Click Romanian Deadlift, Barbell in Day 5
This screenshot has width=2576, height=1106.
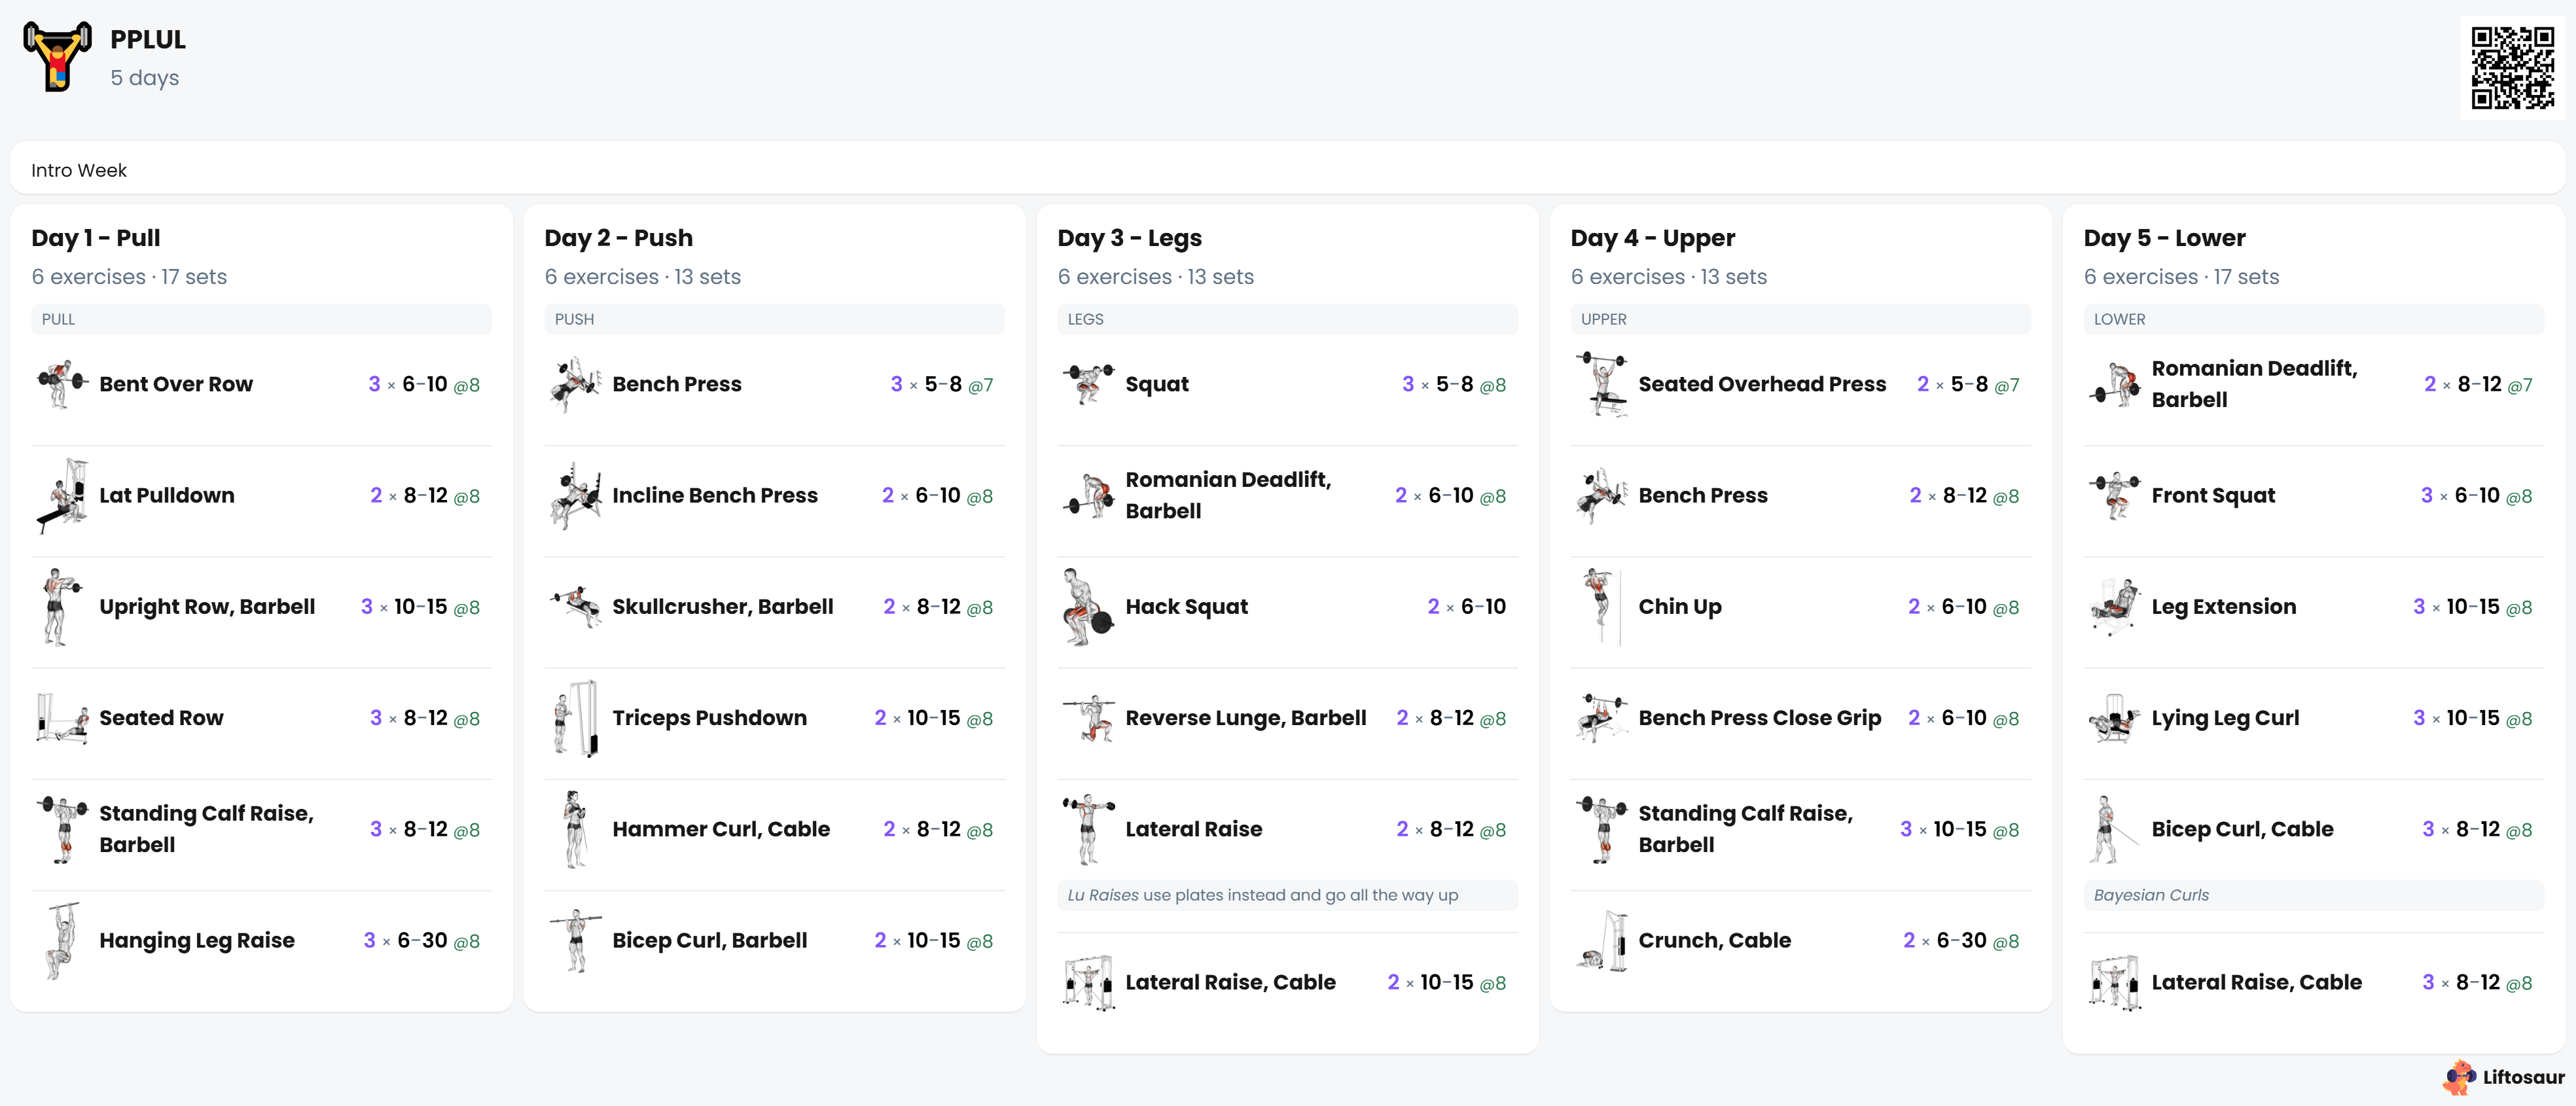(2254, 384)
